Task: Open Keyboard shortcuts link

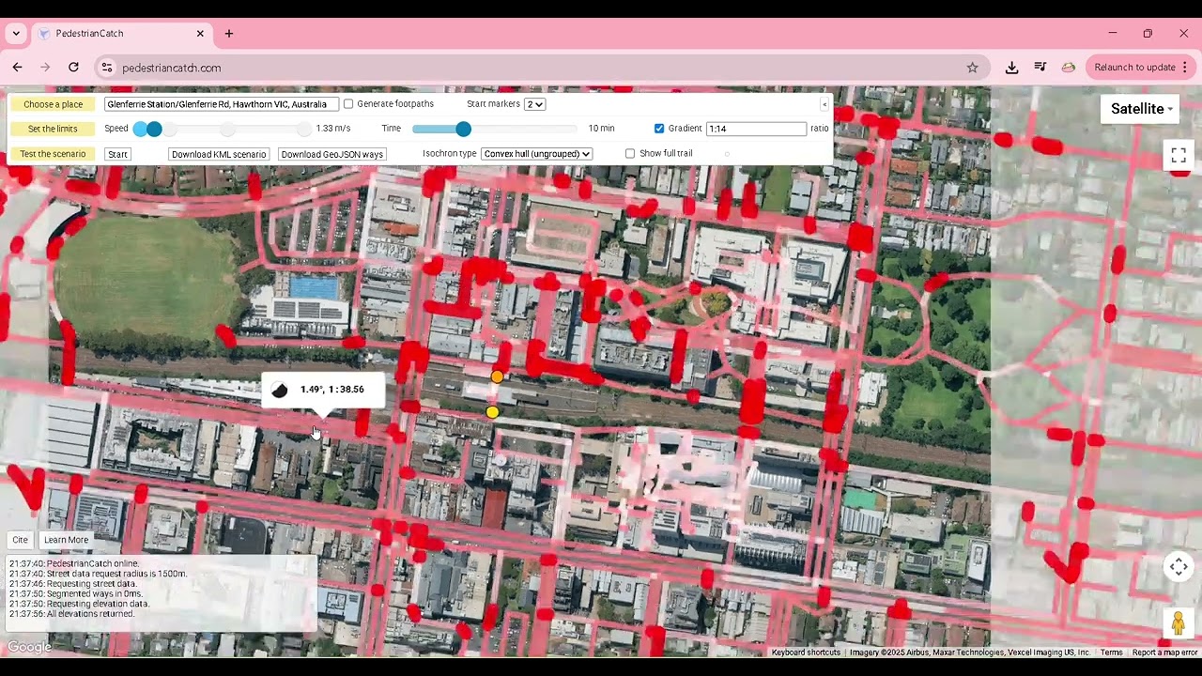Action: 806,653
